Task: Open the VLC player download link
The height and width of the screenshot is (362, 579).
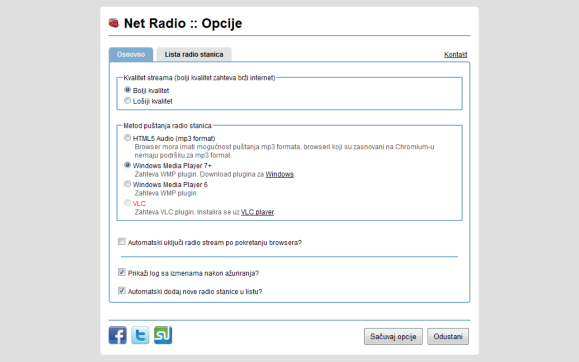Action: coord(257,211)
